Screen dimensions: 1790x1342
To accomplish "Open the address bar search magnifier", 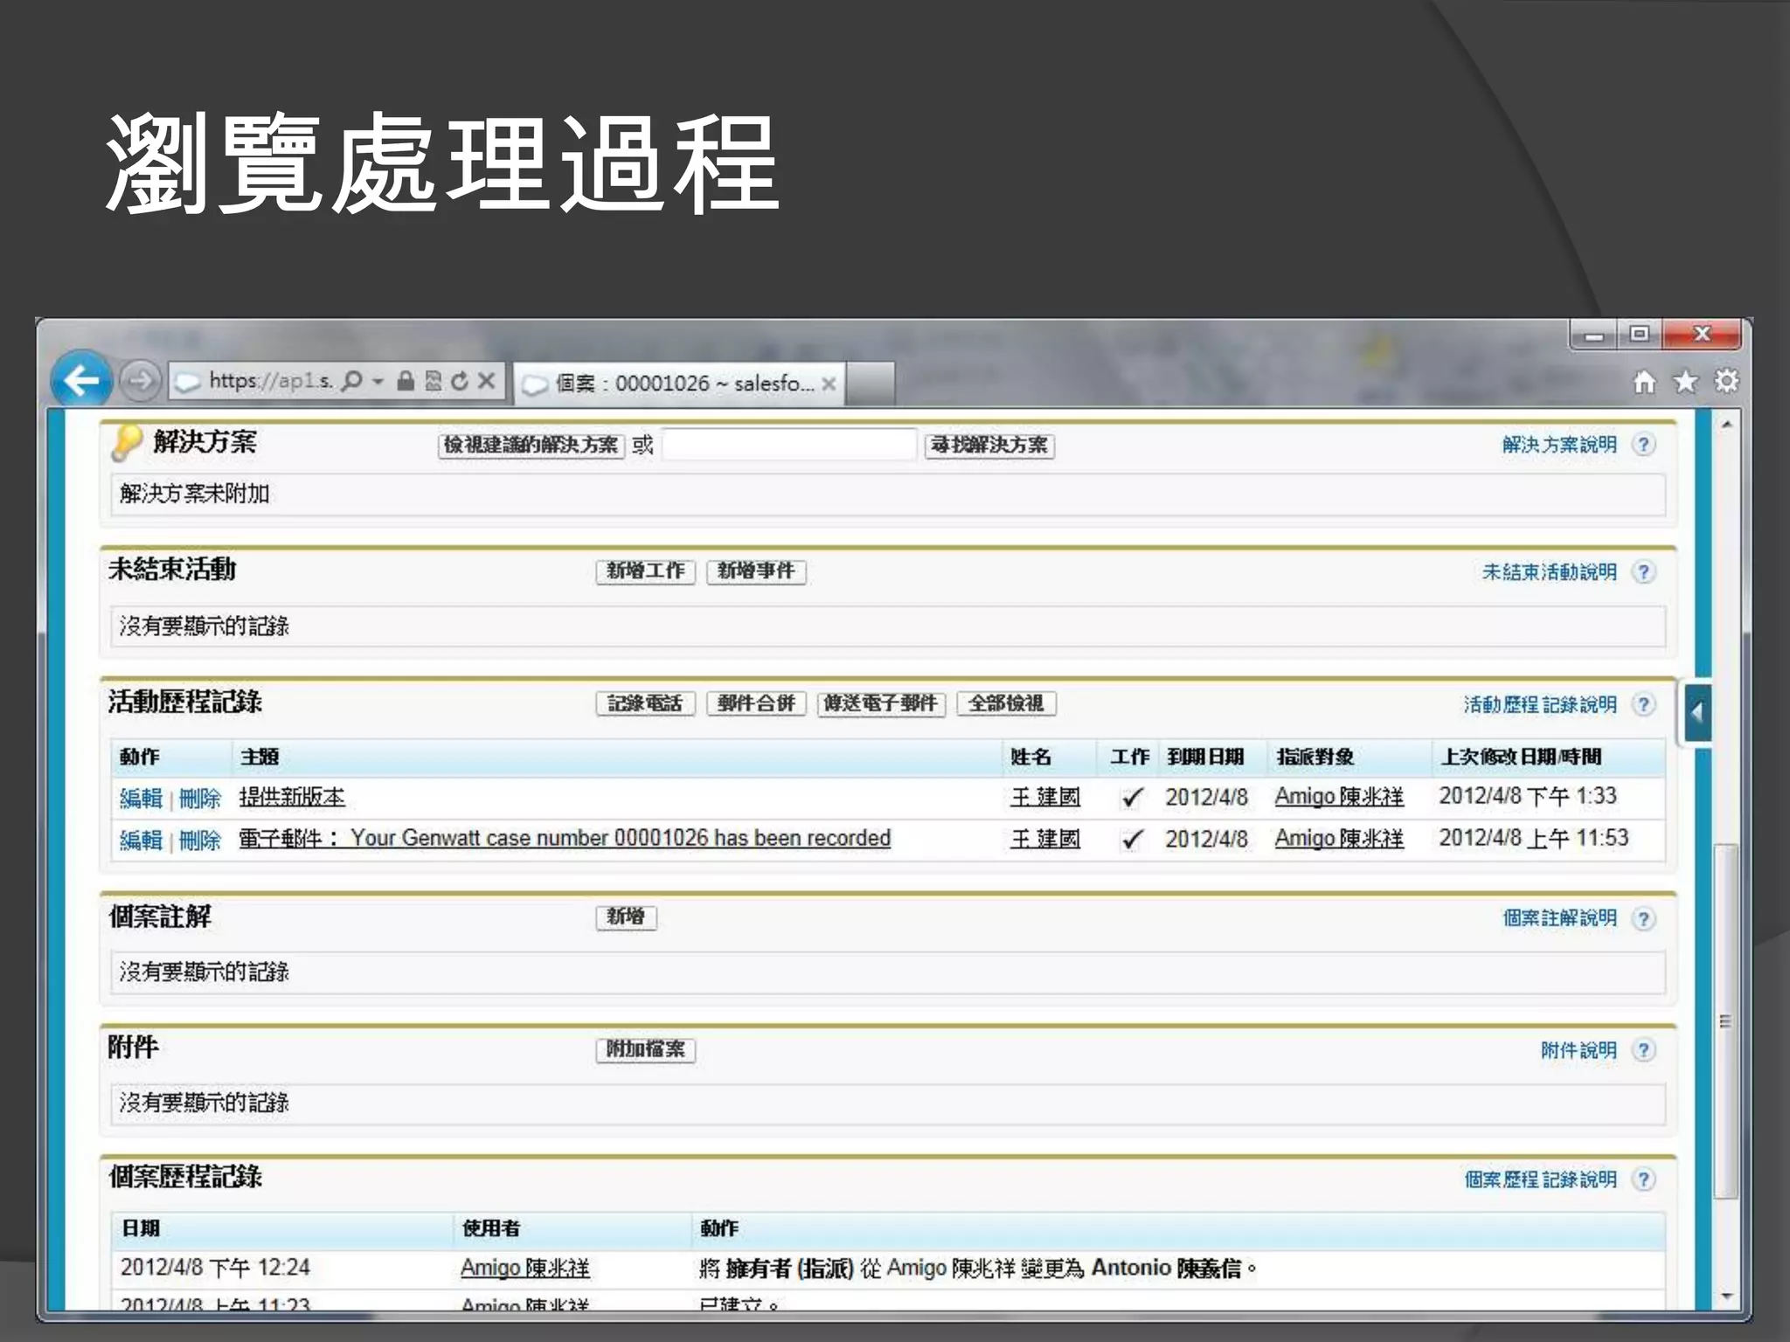I will (x=352, y=381).
